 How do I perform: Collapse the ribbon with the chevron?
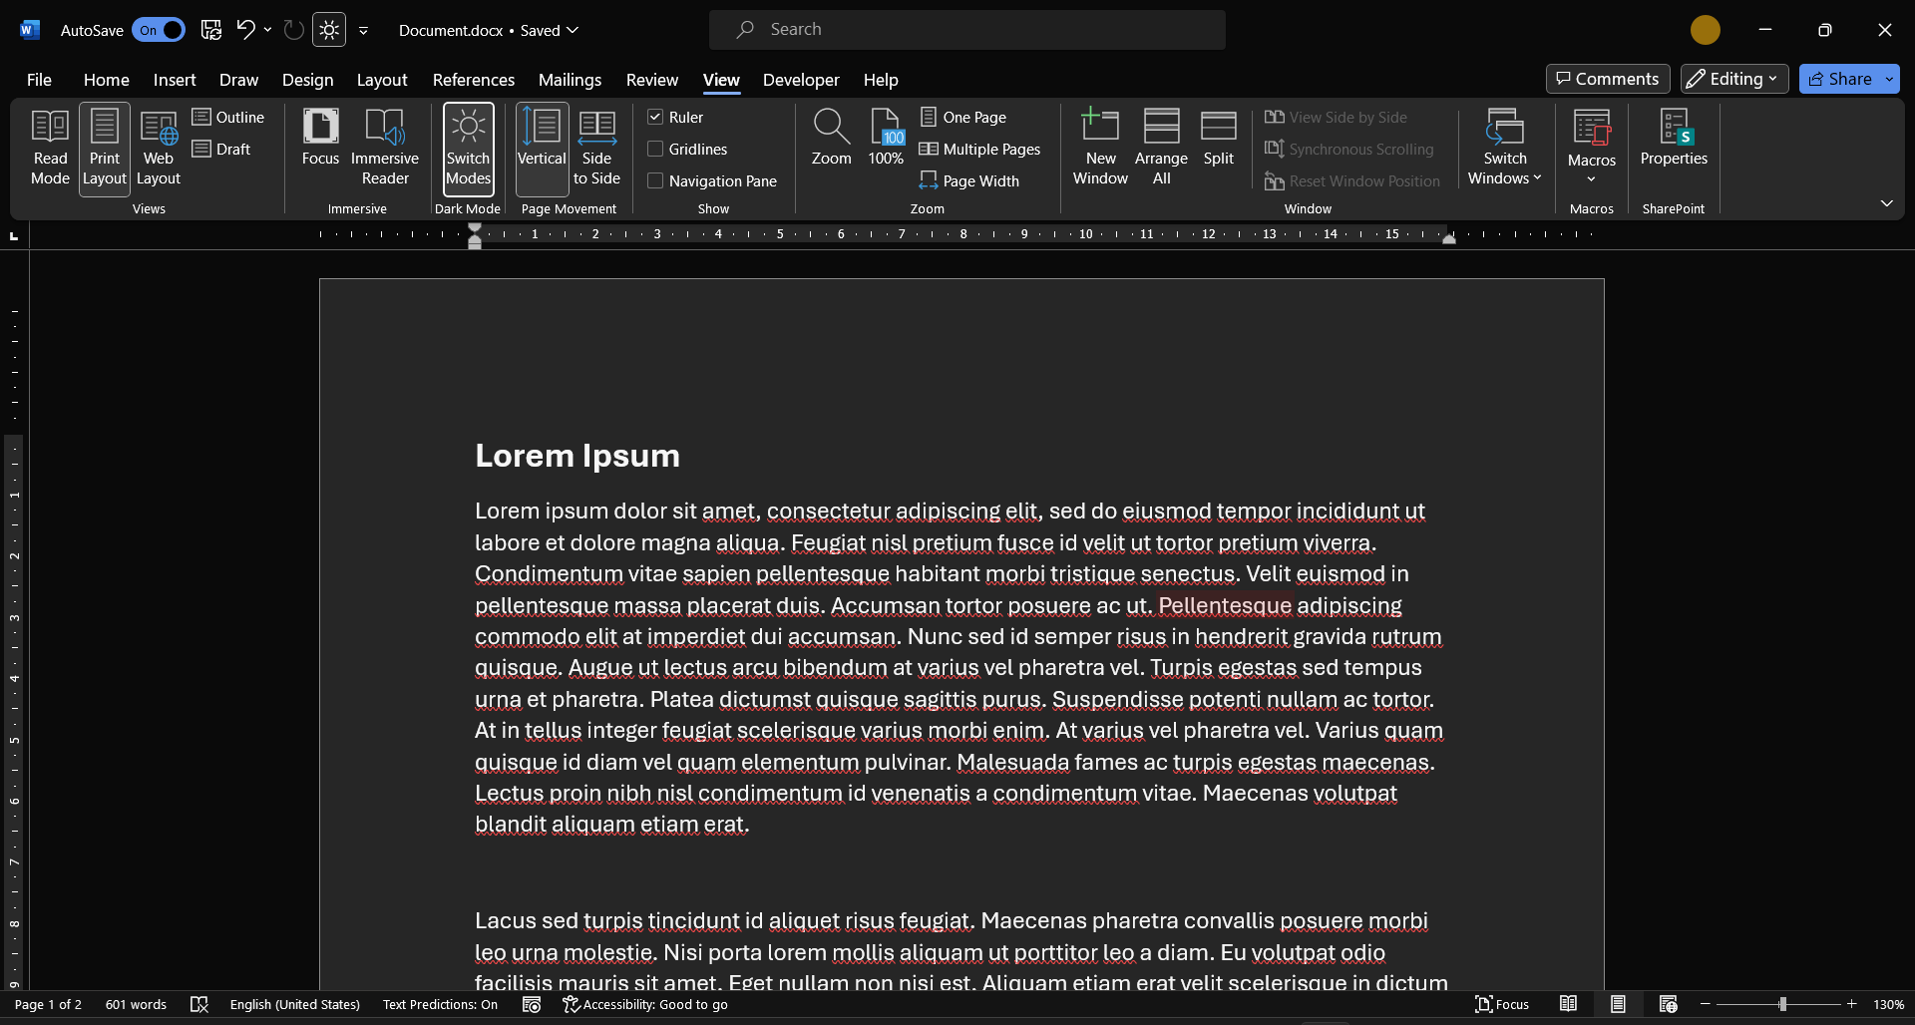[1887, 202]
